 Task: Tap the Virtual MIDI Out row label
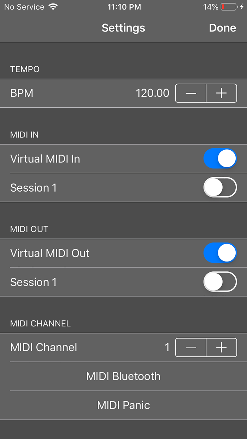coord(49,253)
